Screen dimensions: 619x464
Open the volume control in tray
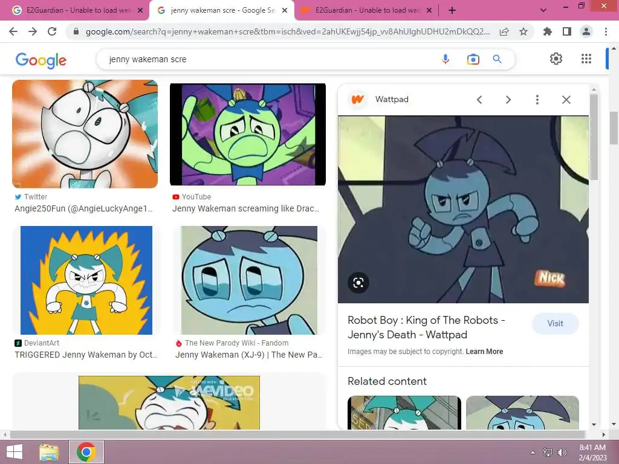562,453
